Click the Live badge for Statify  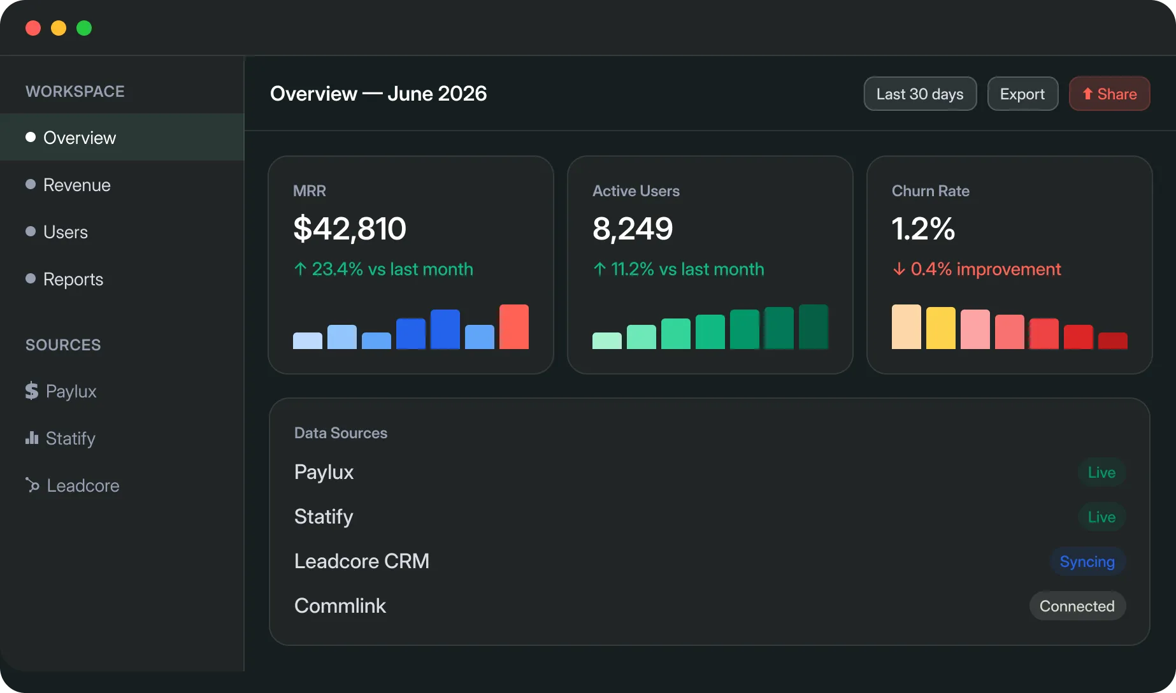click(x=1101, y=517)
